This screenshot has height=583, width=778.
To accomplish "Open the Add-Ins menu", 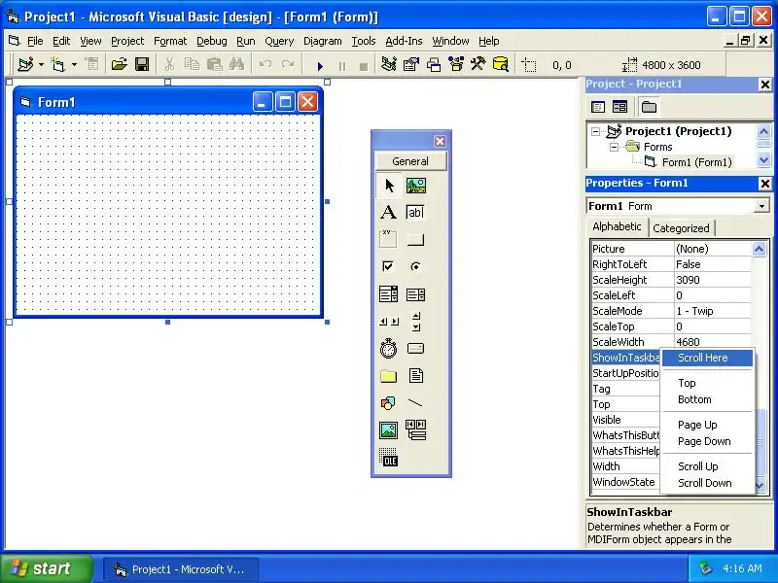I will pos(404,41).
